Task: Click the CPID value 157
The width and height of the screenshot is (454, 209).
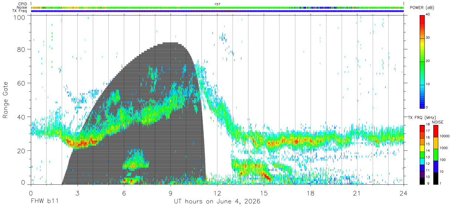Action: 217,4
